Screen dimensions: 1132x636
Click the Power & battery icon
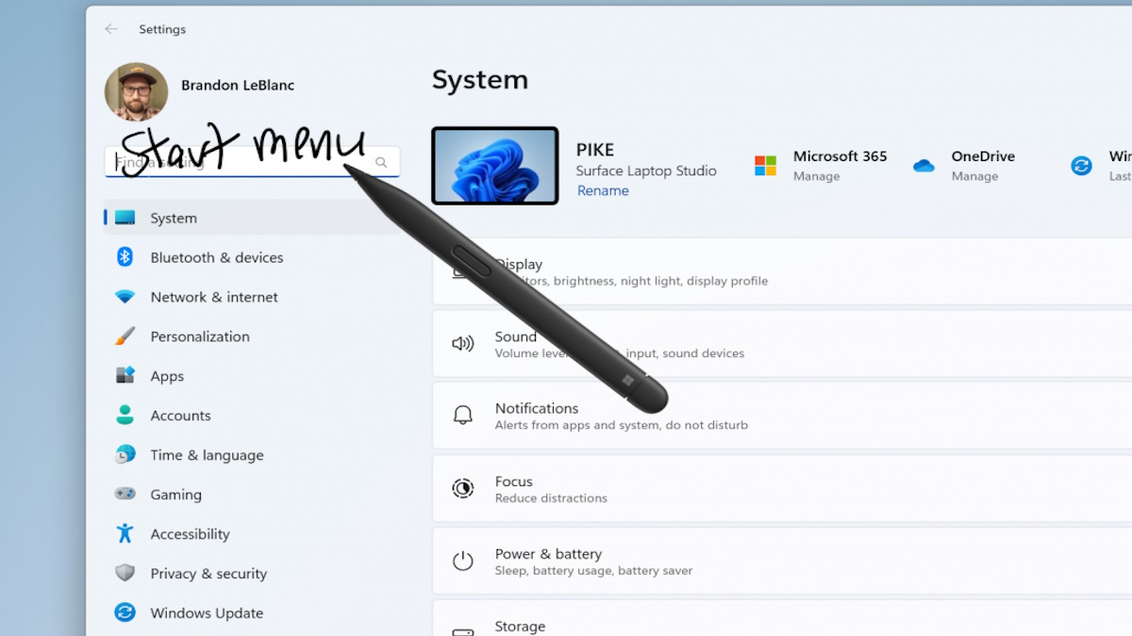point(462,562)
